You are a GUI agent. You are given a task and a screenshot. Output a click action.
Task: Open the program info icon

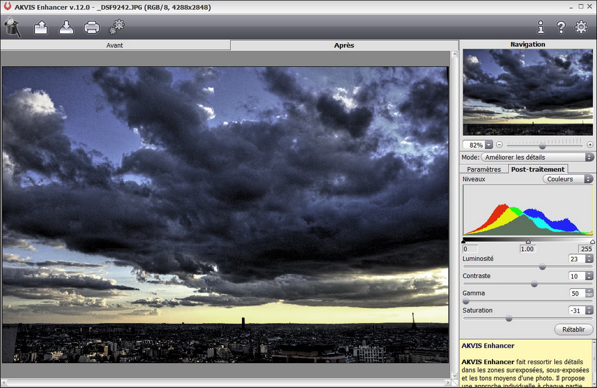(541, 27)
